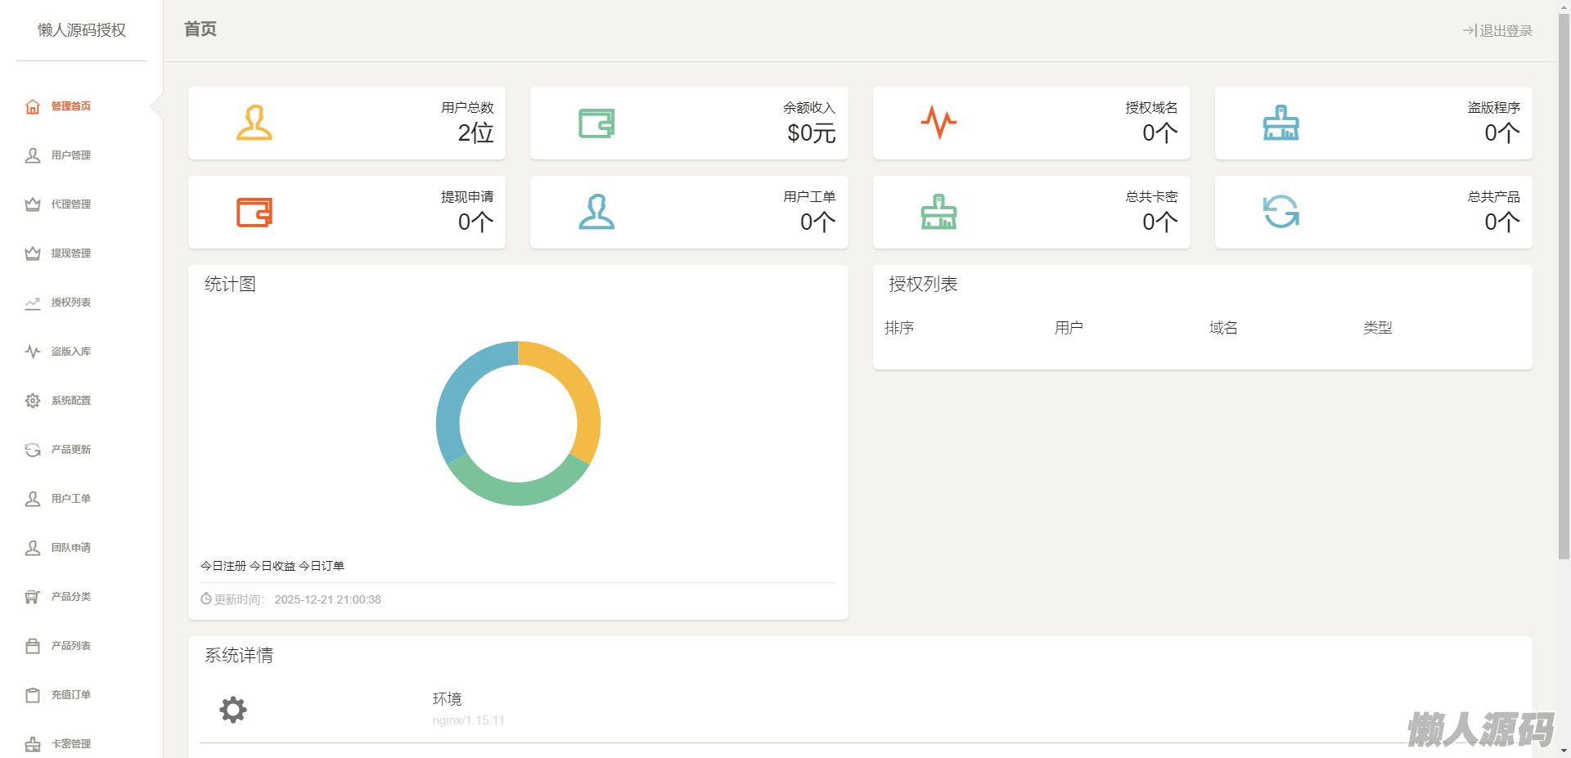Viewport: 1571px width, 758px height.
Task: Go to 用户管理 in the sidebar
Action: (x=70, y=155)
